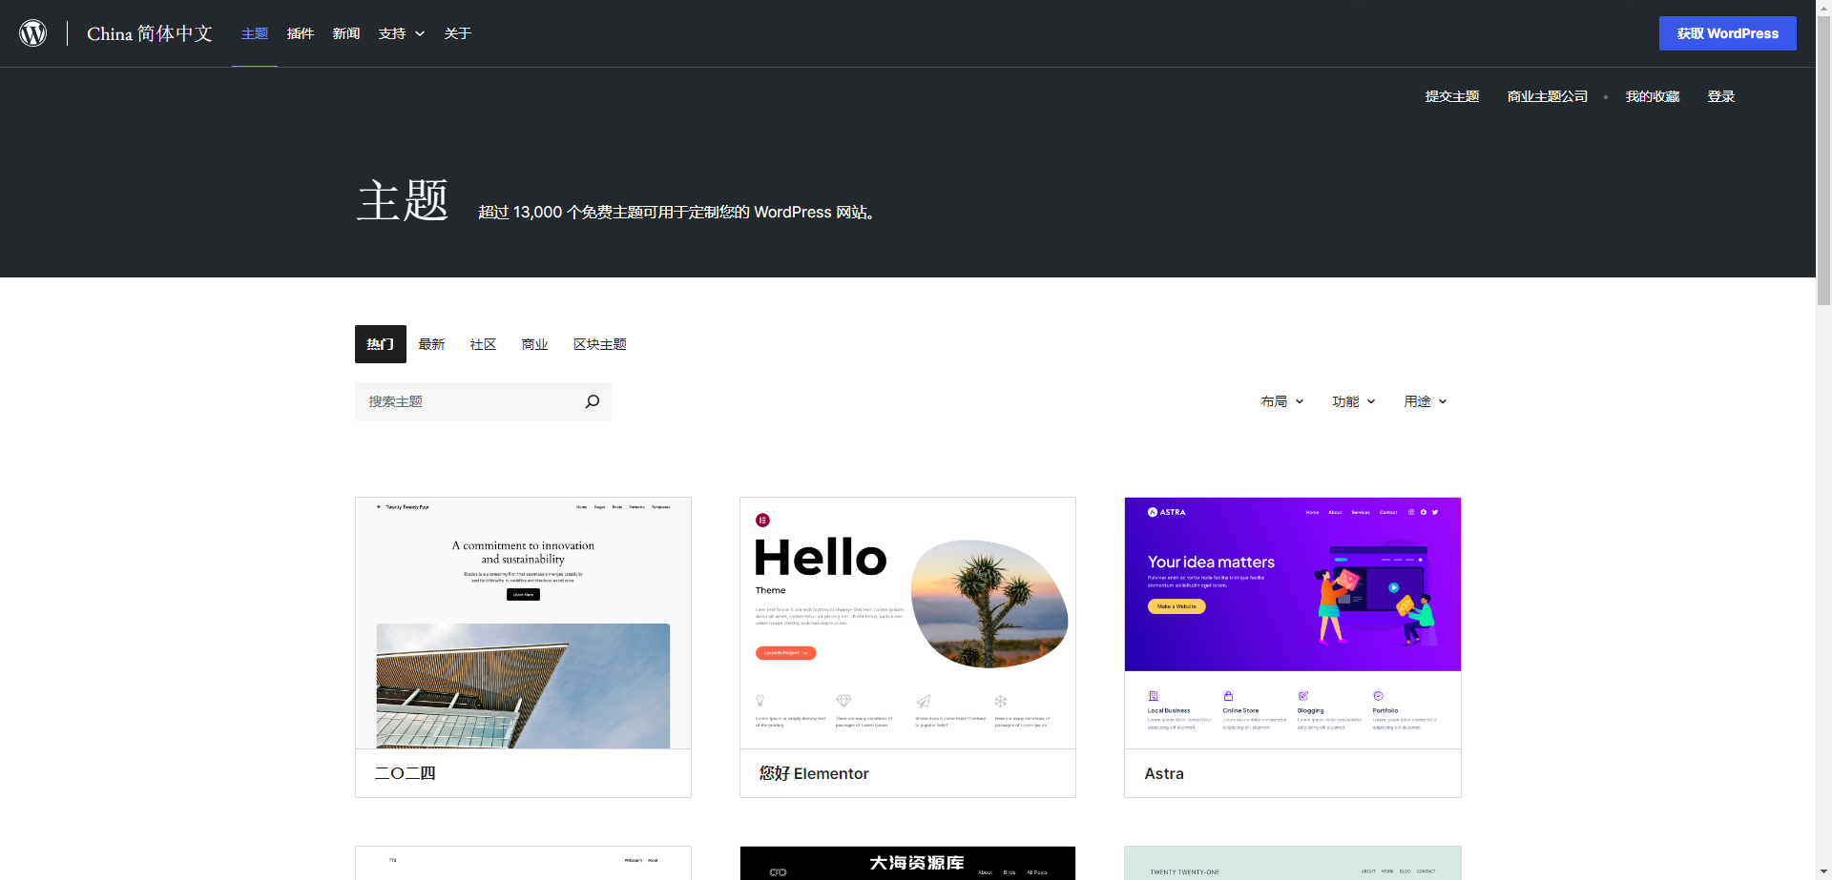Click the 您好 Elementor theme title
The height and width of the screenshot is (880, 1832).
[x=814, y=773]
